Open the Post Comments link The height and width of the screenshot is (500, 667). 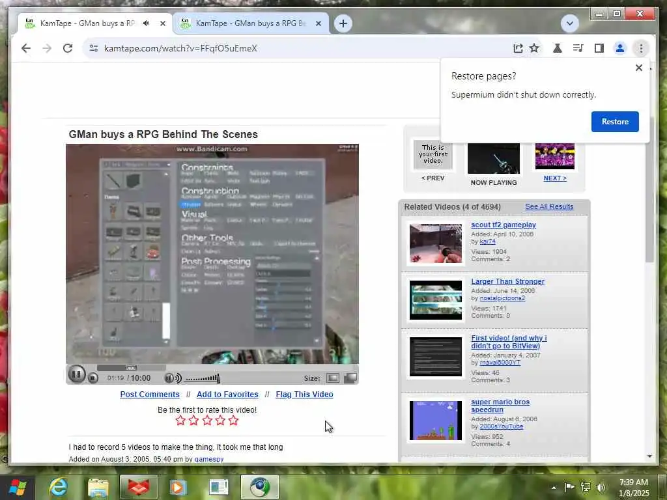coord(150,394)
